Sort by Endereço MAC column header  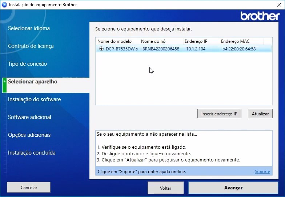(x=242, y=41)
